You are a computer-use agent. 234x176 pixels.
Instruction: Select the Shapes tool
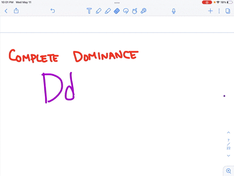(x=135, y=11)
